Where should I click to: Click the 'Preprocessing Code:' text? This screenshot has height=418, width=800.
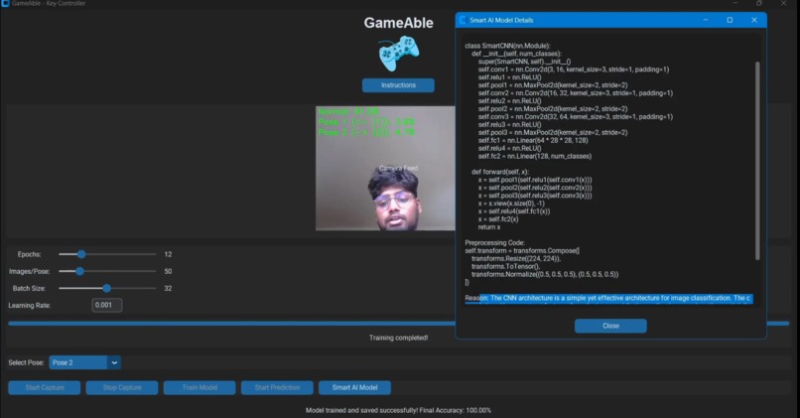click(494, 242)
